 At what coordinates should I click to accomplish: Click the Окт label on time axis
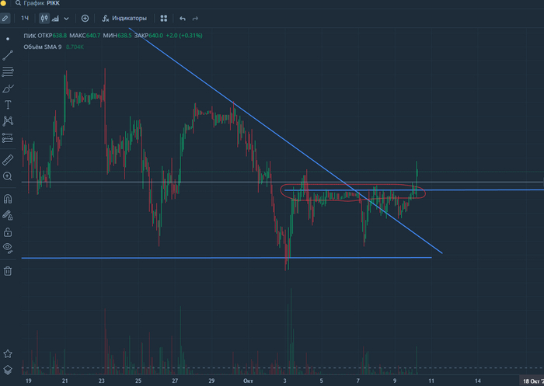coord(248,381)
